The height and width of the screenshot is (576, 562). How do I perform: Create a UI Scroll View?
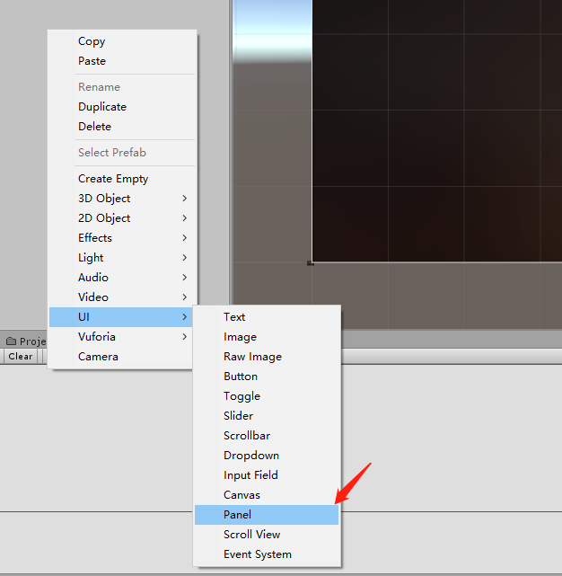pos(267,535)
